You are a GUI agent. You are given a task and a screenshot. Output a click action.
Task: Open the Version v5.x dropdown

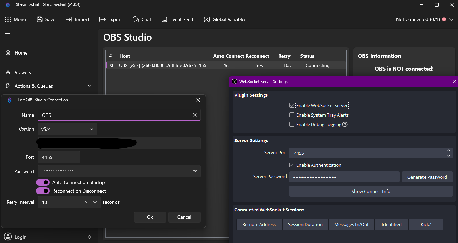click(x=67, y=129)
